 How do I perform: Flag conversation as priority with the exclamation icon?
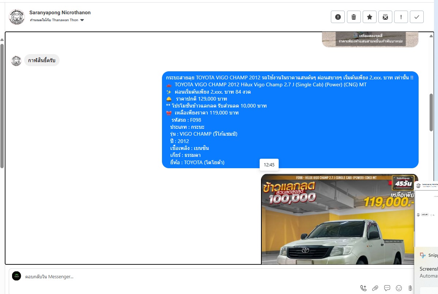coord(401,17)
